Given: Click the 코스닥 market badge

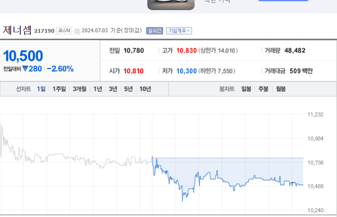Looking at the screenshot, I should point(64,30).
